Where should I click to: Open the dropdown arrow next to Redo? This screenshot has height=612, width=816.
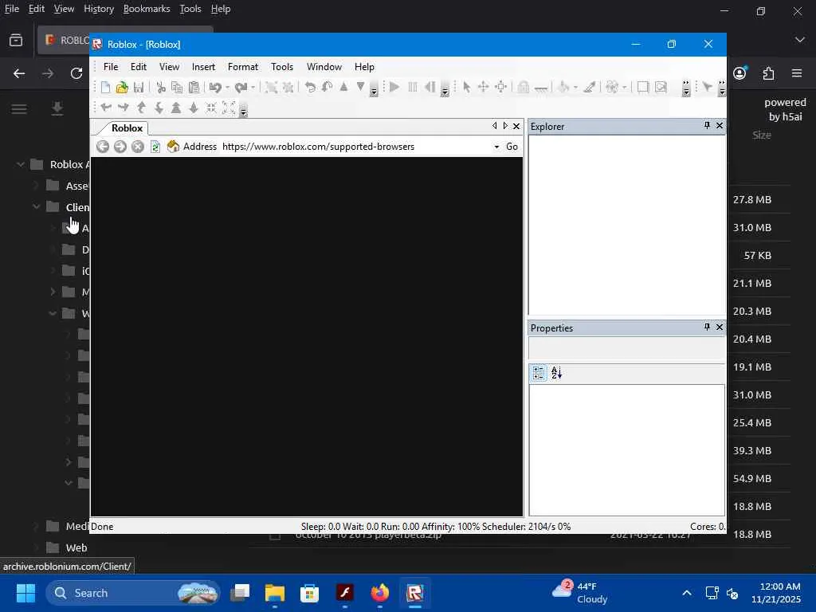pos(253,88)
